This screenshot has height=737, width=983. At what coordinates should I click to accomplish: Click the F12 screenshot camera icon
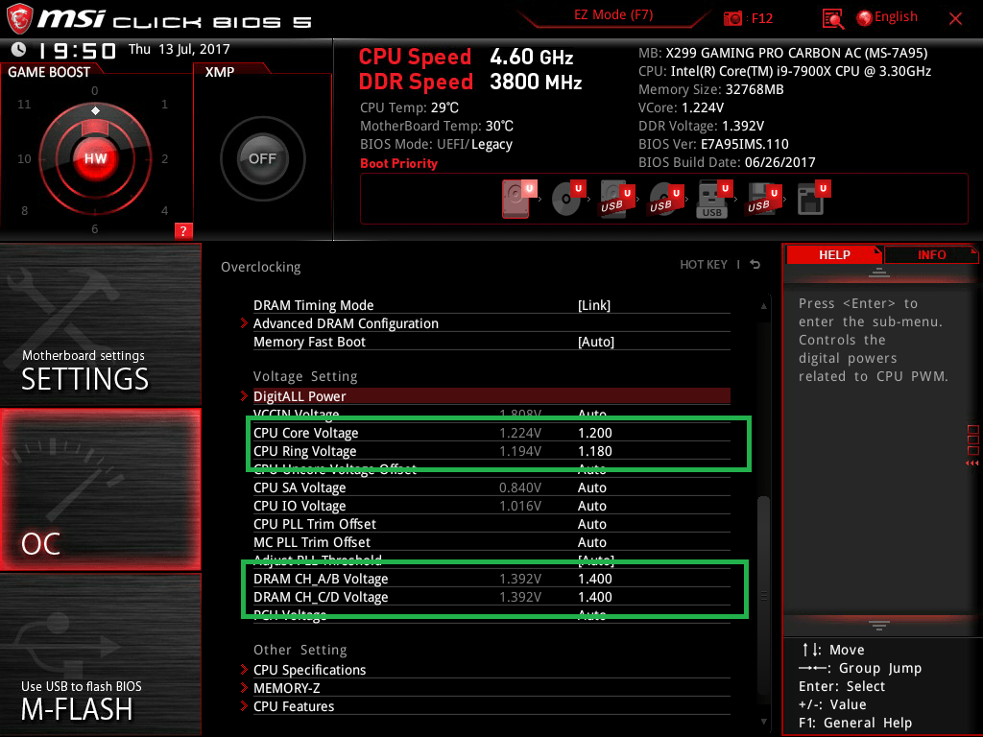(732, 18)
